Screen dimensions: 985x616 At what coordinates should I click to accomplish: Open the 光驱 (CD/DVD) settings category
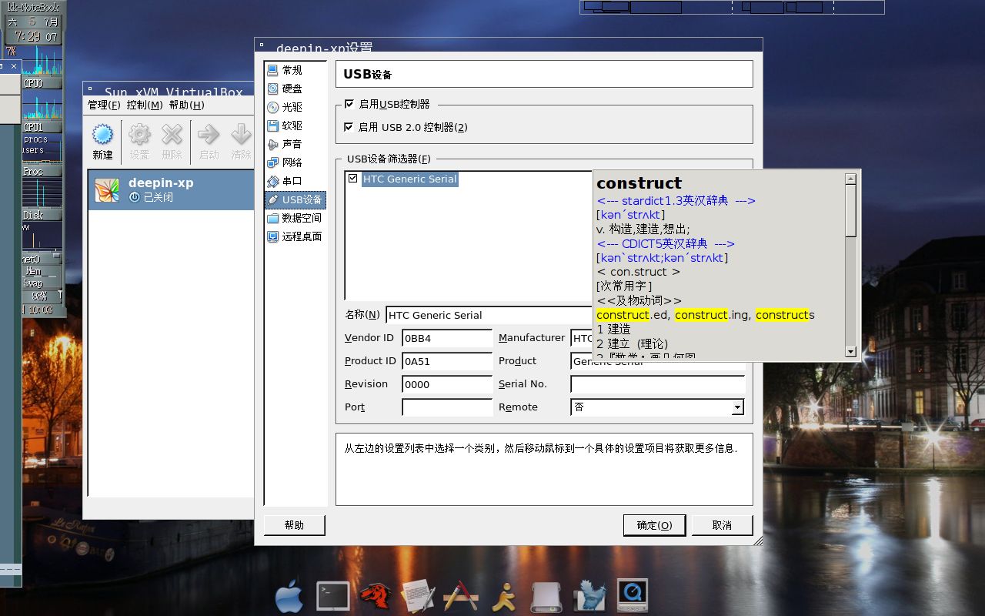coord(295,107)
